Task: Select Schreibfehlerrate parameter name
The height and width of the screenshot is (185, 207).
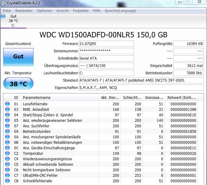Action: [37, 181]
